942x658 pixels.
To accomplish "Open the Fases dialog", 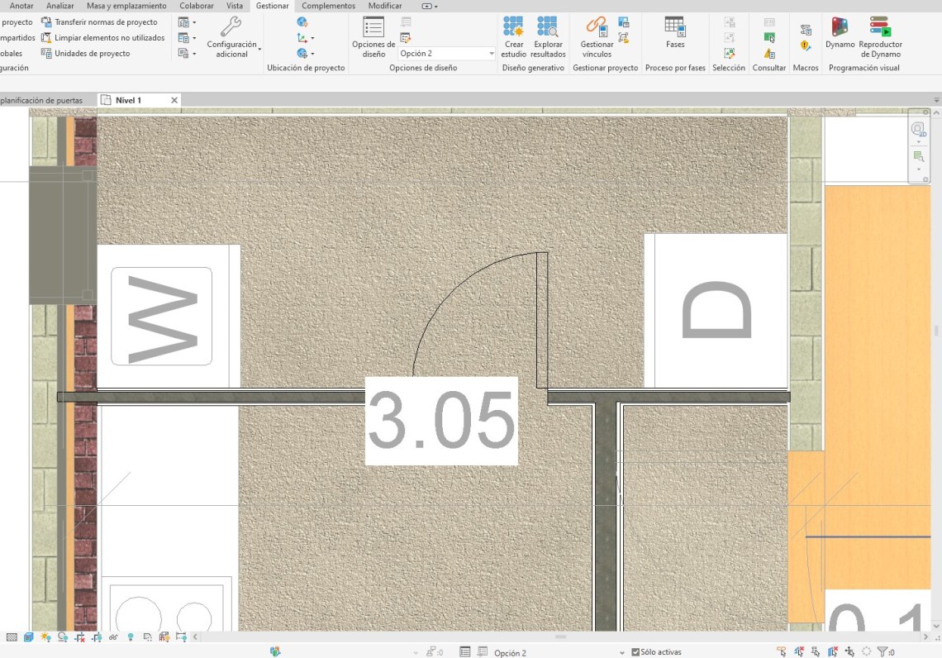I will [x=675, y=33].
